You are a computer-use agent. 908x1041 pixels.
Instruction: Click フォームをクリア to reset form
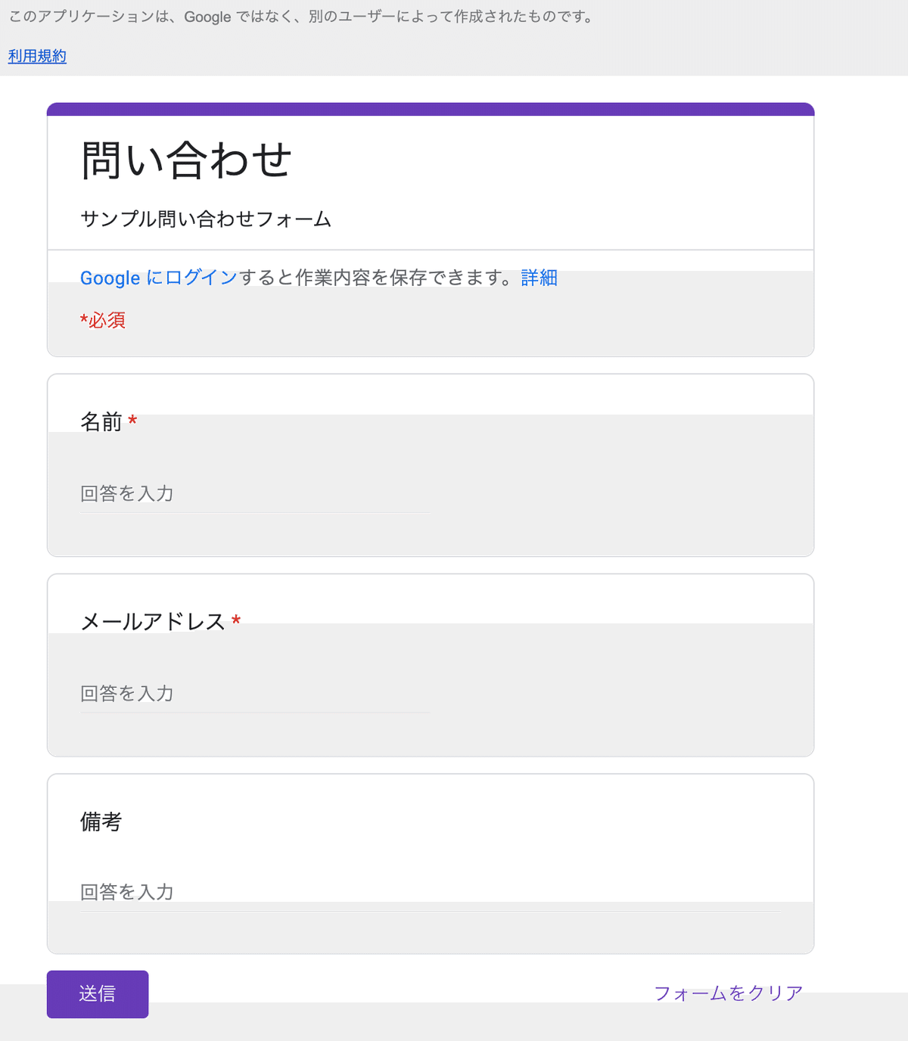pyautogui.click(x=728, y=993)
